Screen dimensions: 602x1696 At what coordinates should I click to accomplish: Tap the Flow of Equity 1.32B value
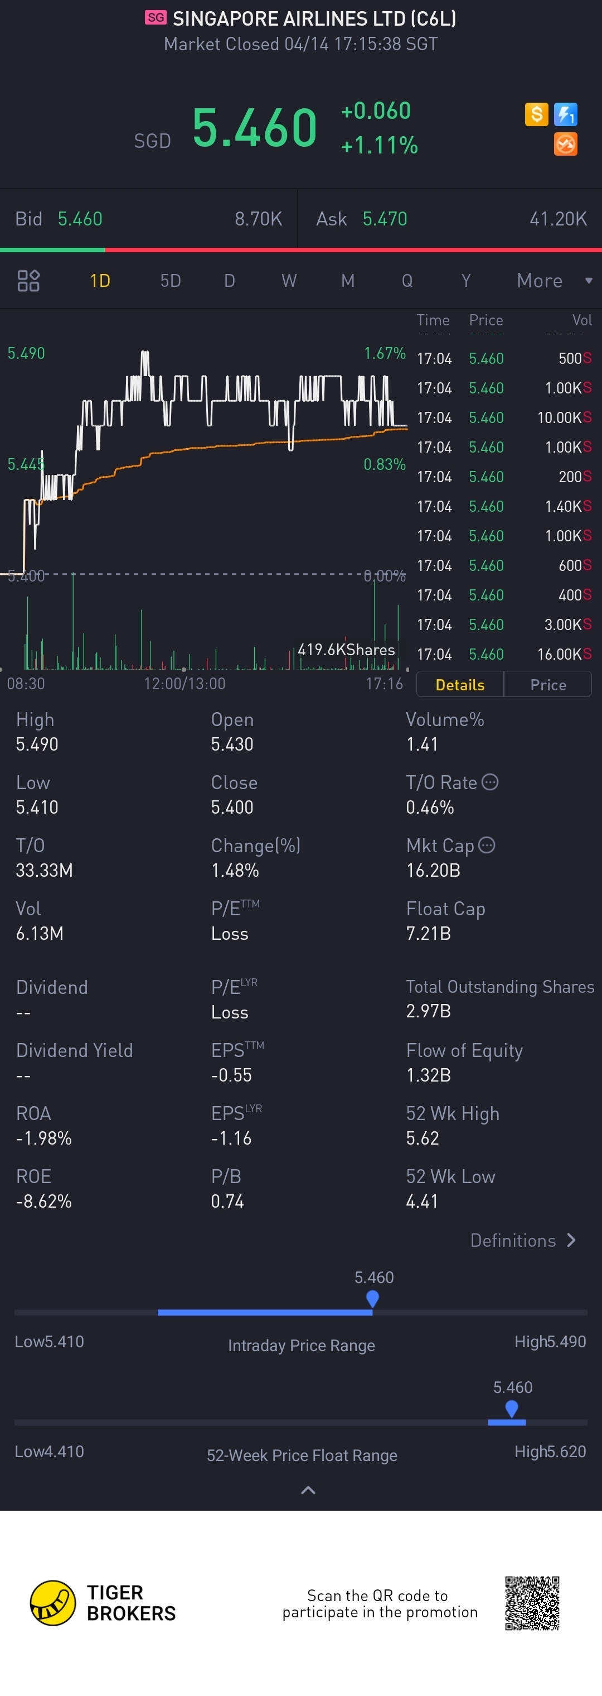[x=428, y=1075]
